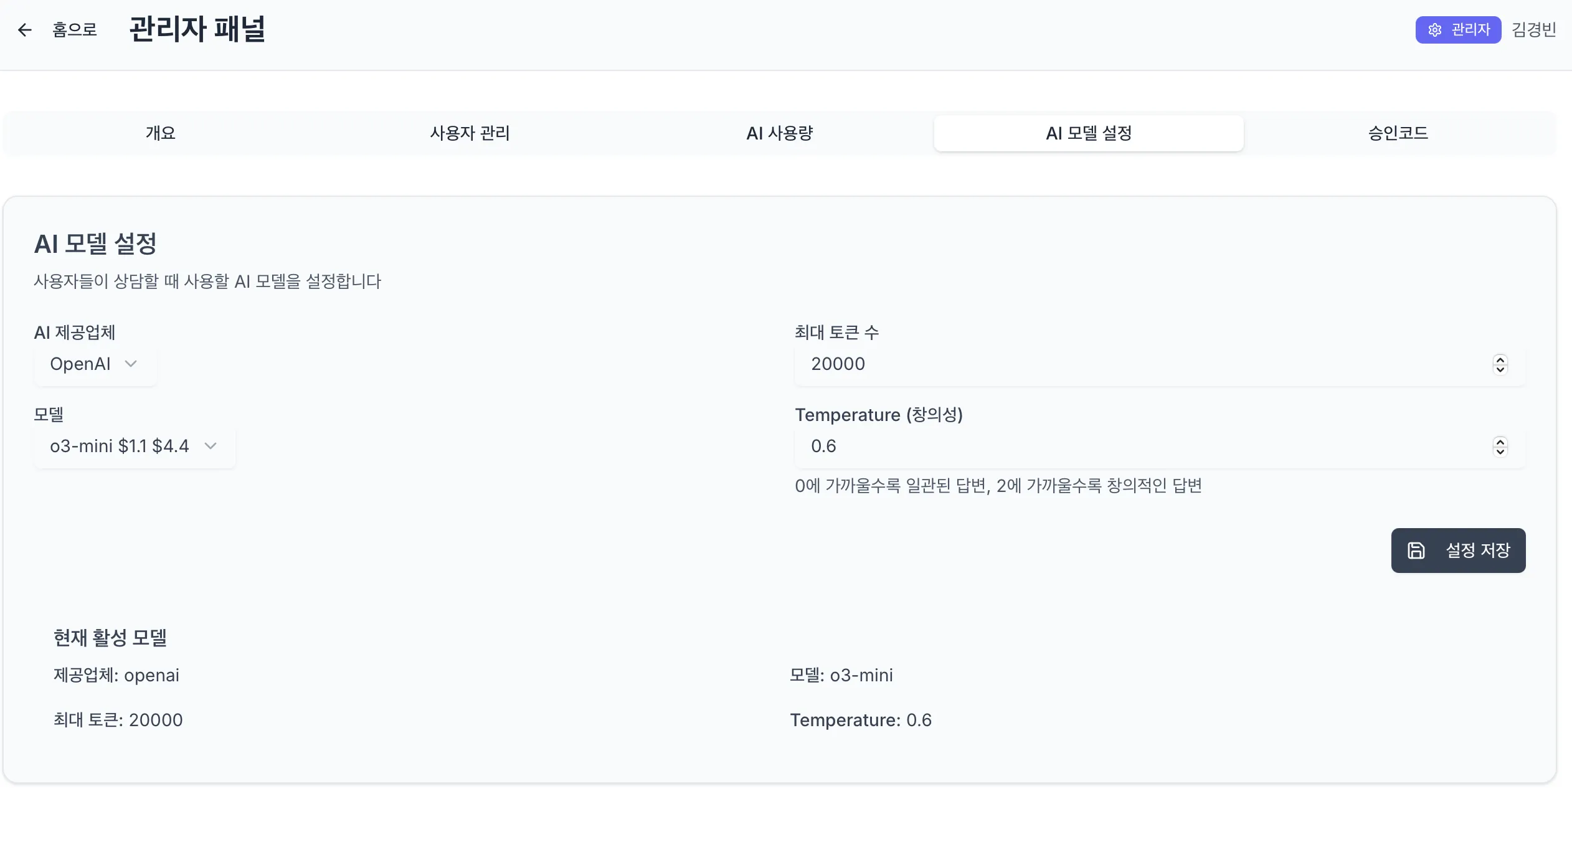This screenshot has height=842, width=1572.
Task: Click the back arrow icon
Action: [25, 30]
